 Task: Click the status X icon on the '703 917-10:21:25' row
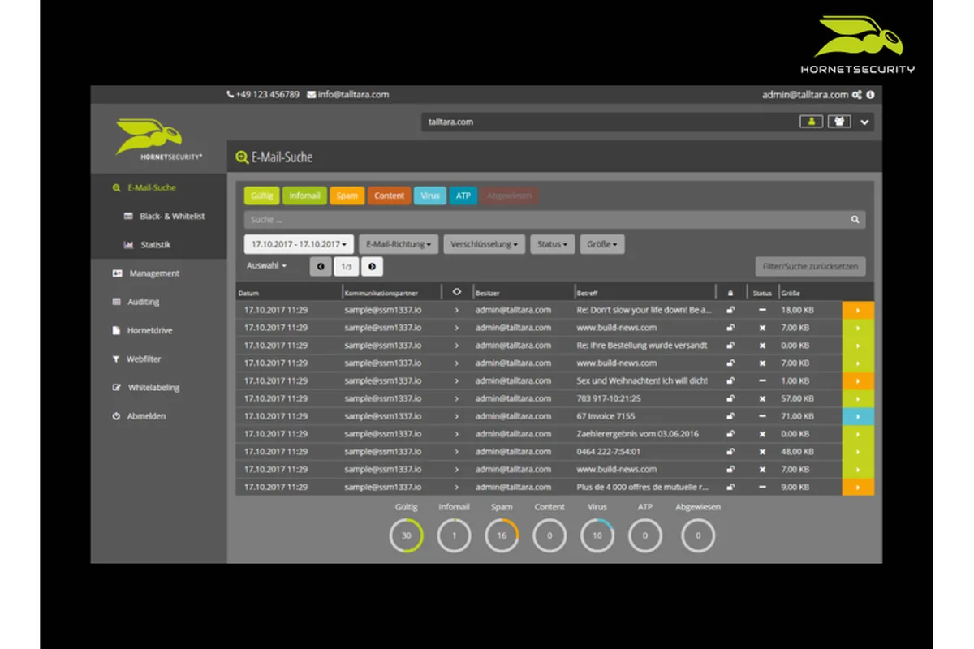(762, 398)
